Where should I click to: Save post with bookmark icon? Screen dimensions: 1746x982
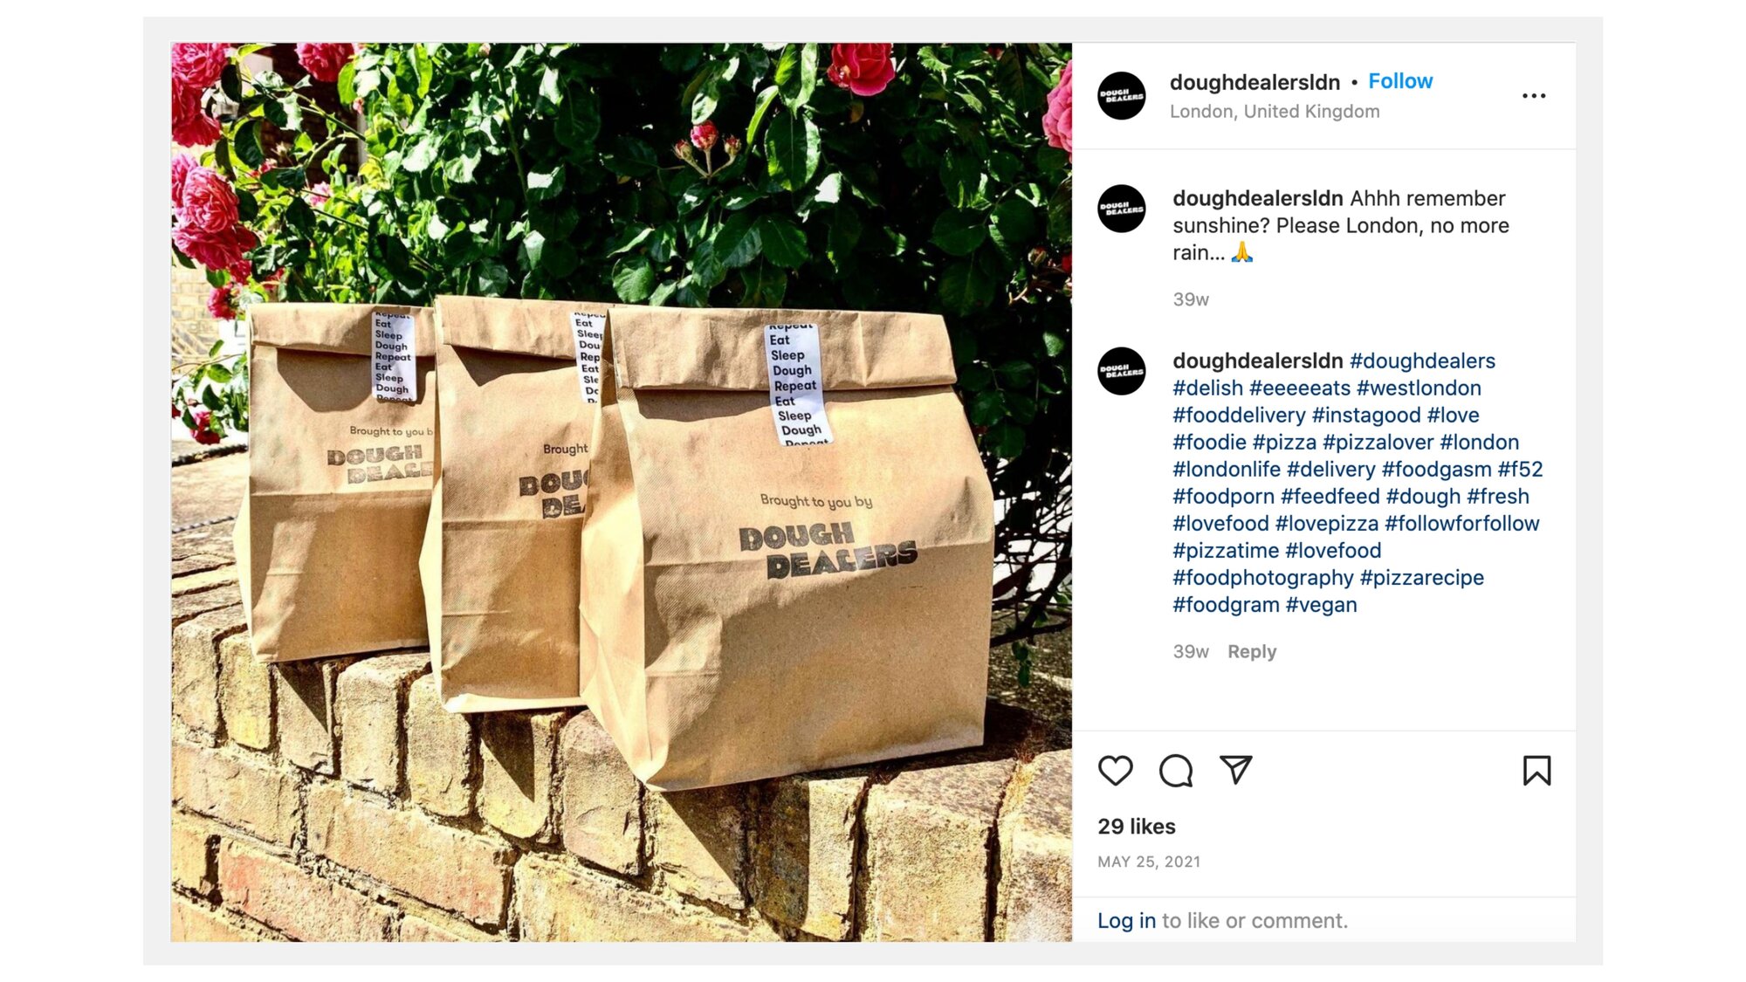pyautogui.click(x=1536, y=771)
